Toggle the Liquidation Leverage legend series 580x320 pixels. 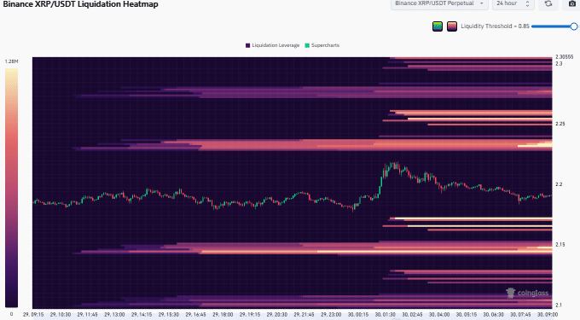(272, 45)
